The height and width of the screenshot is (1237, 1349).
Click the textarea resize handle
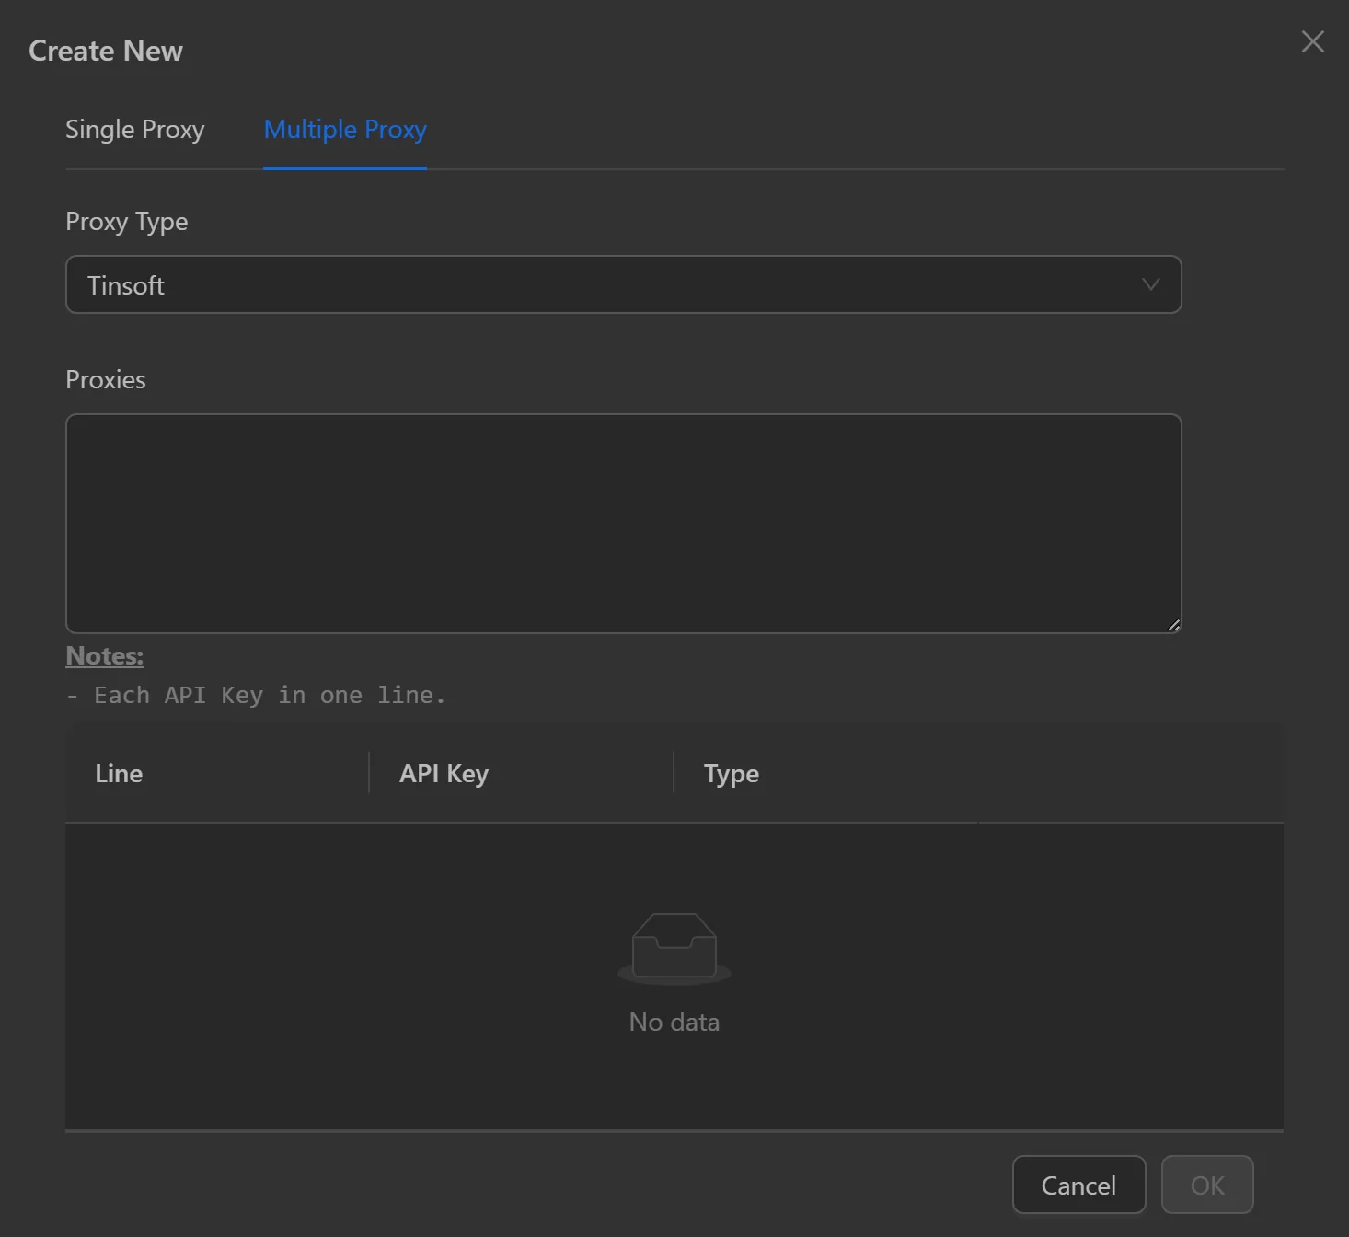click(x=1174, y=626)
